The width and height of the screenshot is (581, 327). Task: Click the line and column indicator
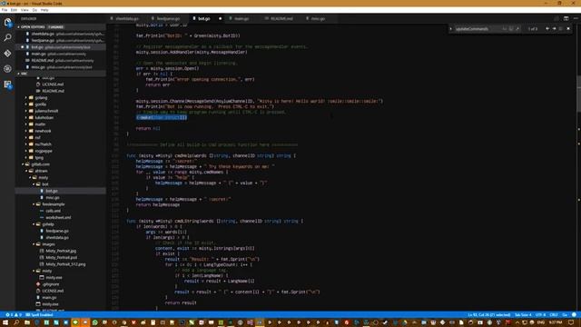pos(488,315)
